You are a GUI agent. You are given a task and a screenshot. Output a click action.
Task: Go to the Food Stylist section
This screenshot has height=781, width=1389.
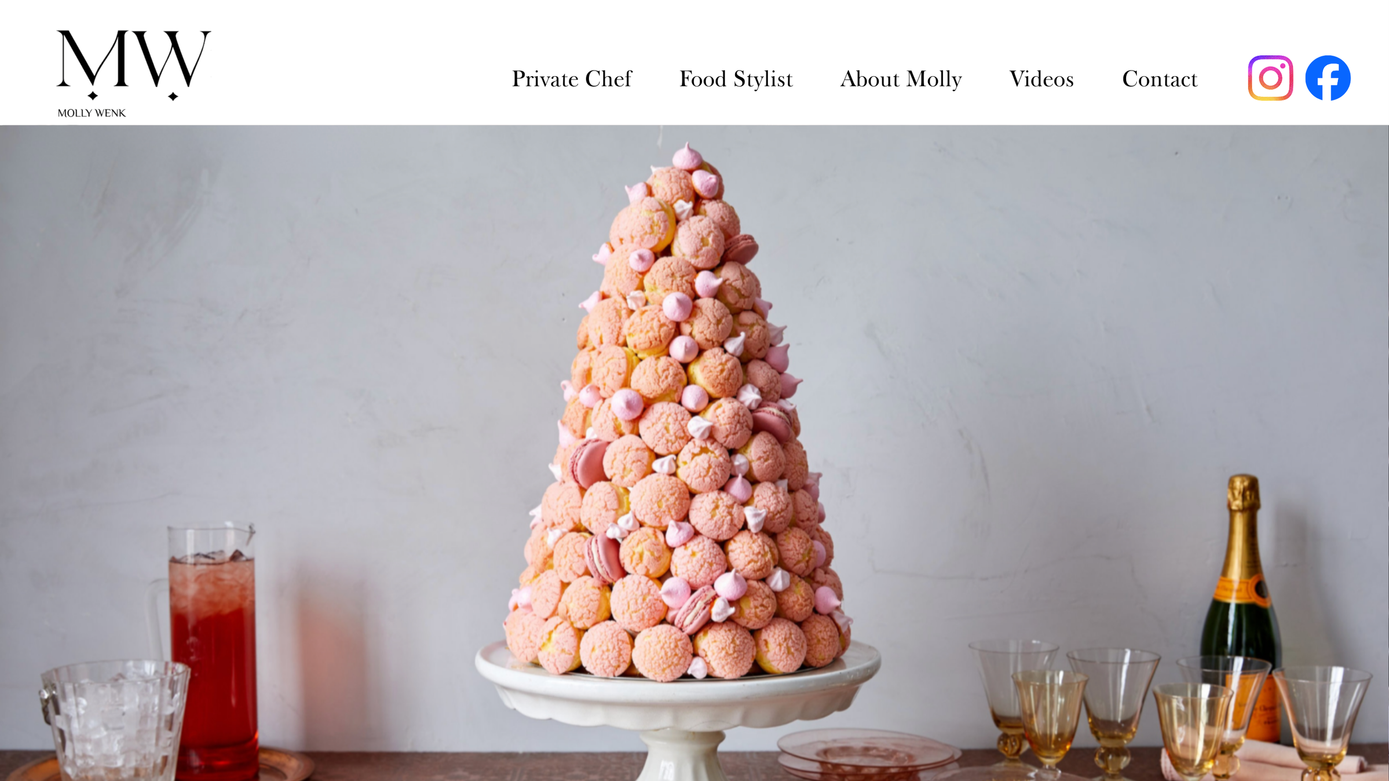click(x=736, y=79)
